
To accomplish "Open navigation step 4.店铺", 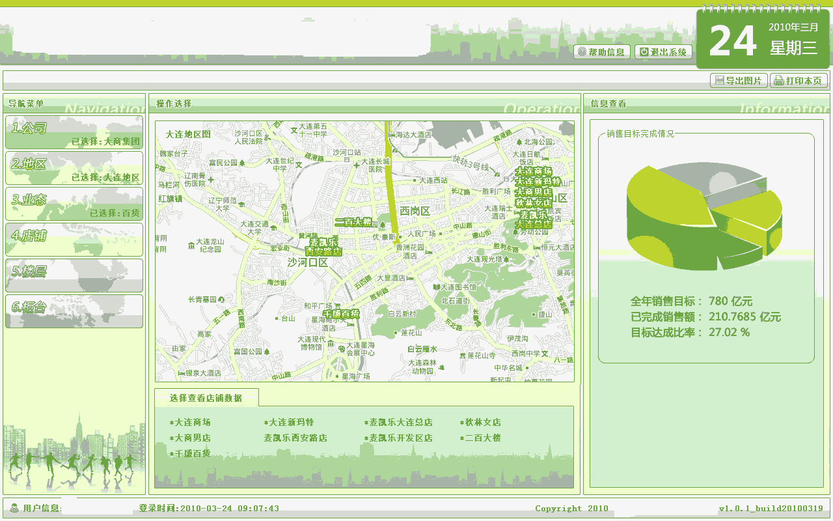I will [74, 240].
